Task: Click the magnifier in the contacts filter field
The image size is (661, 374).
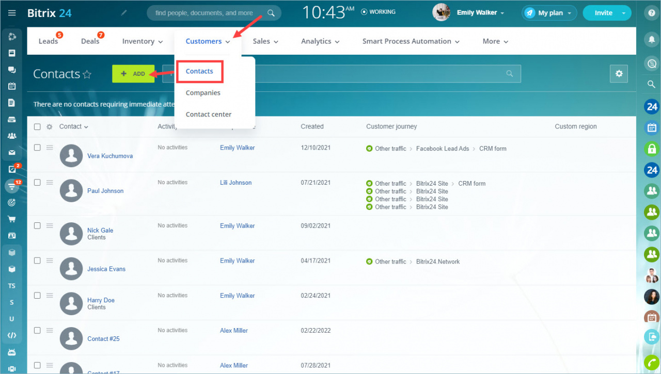Action: coord(510,74)
